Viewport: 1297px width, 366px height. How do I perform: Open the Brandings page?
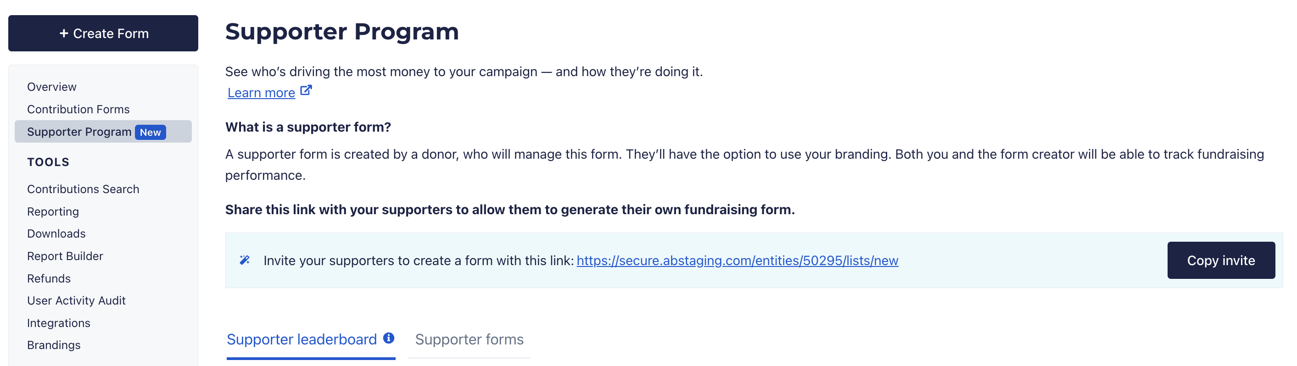click(x=54, y=345)
